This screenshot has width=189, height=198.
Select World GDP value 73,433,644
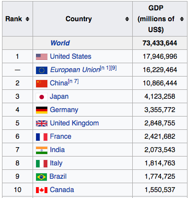160,43
